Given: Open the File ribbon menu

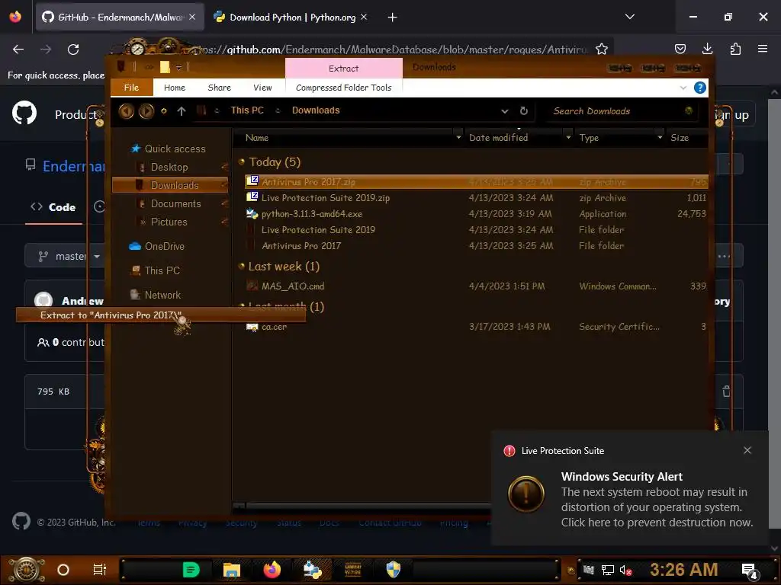Looking at the screenshot, I should tap(131, 88).
